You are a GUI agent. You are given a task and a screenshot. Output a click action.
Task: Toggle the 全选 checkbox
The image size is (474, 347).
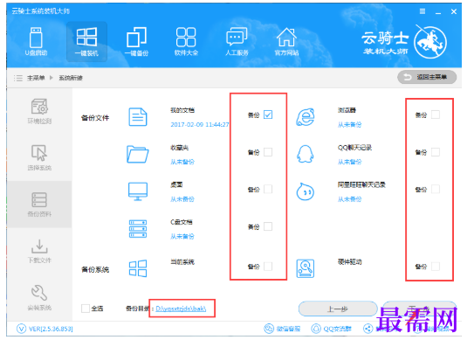86,309
